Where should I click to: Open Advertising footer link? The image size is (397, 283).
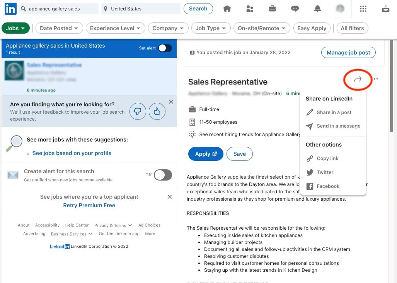pos(34,234)
